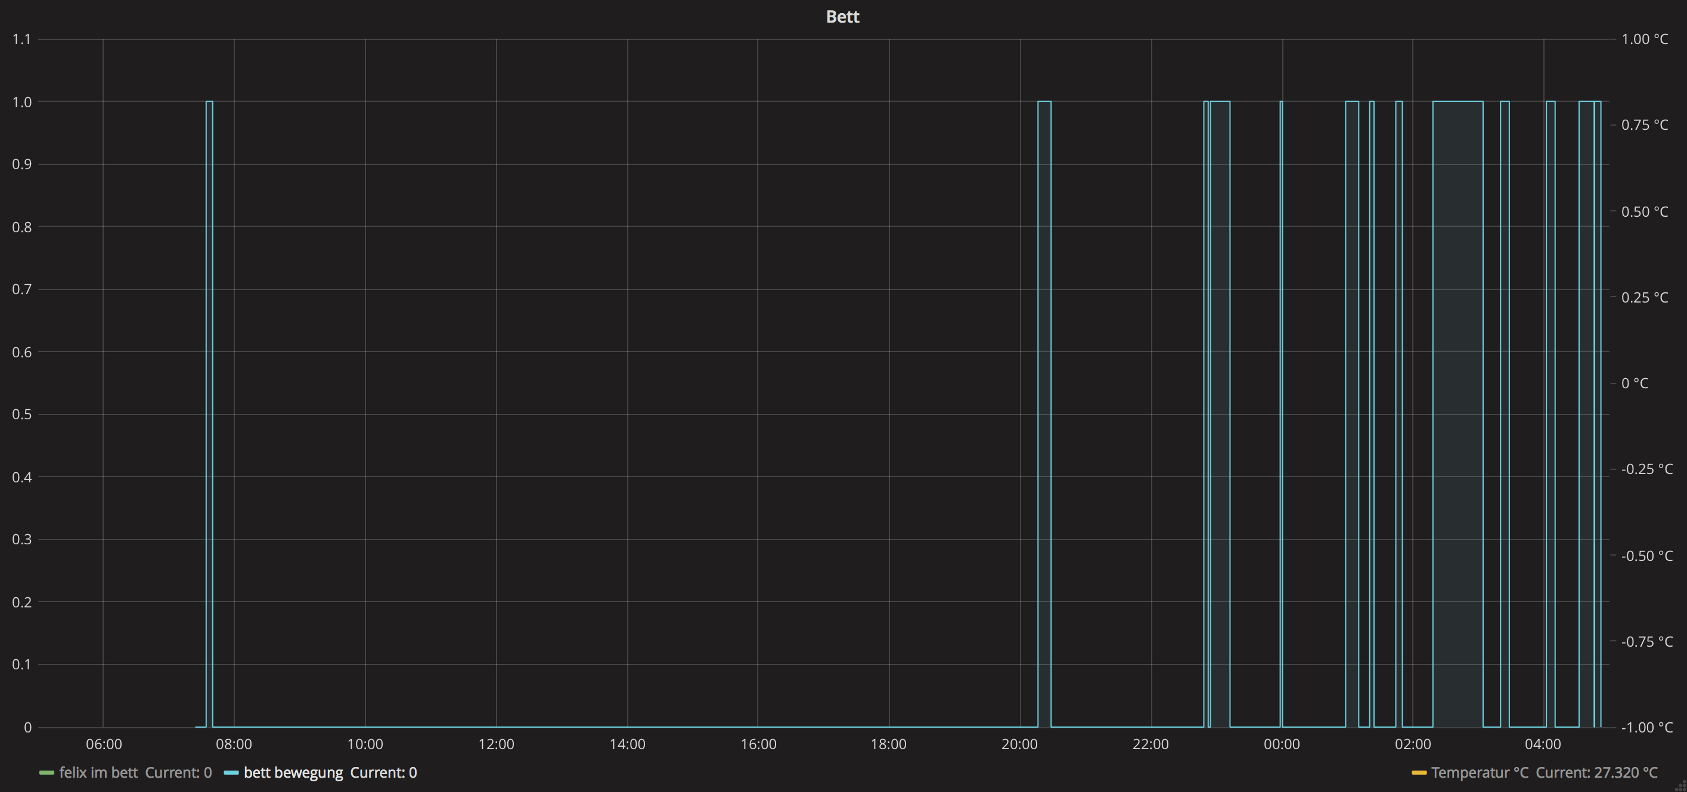
Task: Click the bett bewegung Current value
Action: (x=383, y=772)
